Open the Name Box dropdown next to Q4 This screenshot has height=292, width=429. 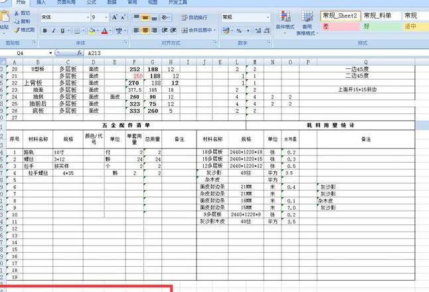(x=50, y=53)
